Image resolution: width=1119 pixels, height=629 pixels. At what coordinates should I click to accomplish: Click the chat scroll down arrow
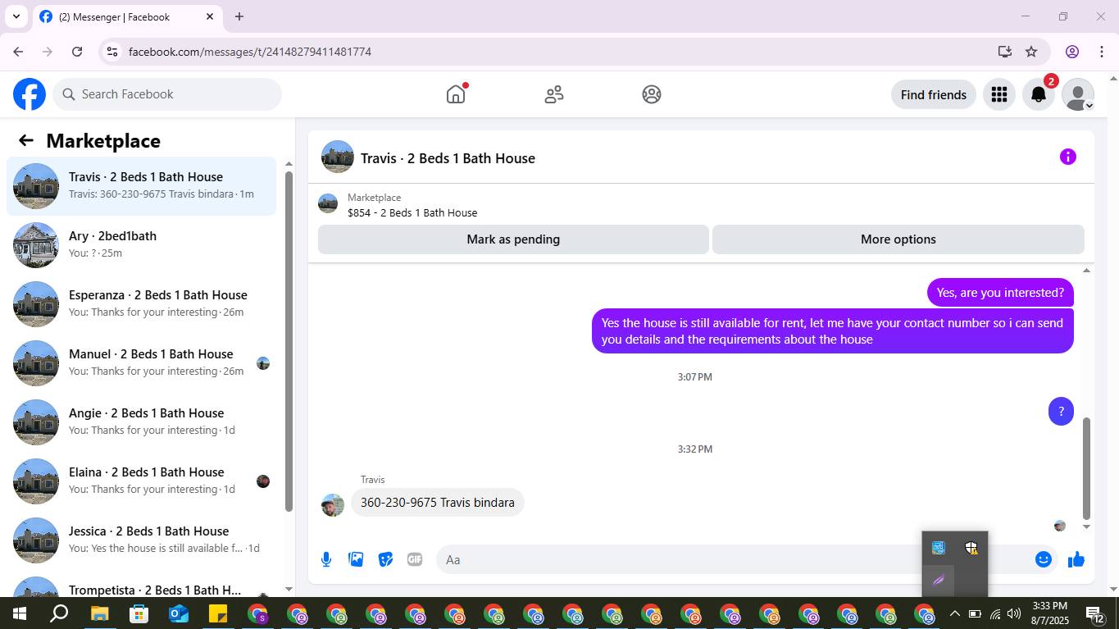1087,526
